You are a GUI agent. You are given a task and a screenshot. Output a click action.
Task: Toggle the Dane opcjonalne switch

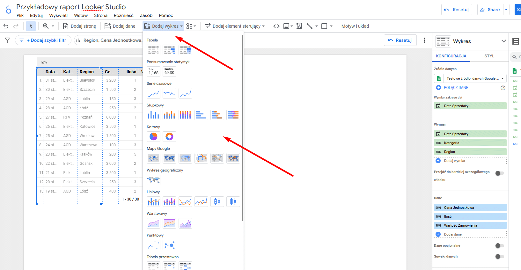[500, 245]
